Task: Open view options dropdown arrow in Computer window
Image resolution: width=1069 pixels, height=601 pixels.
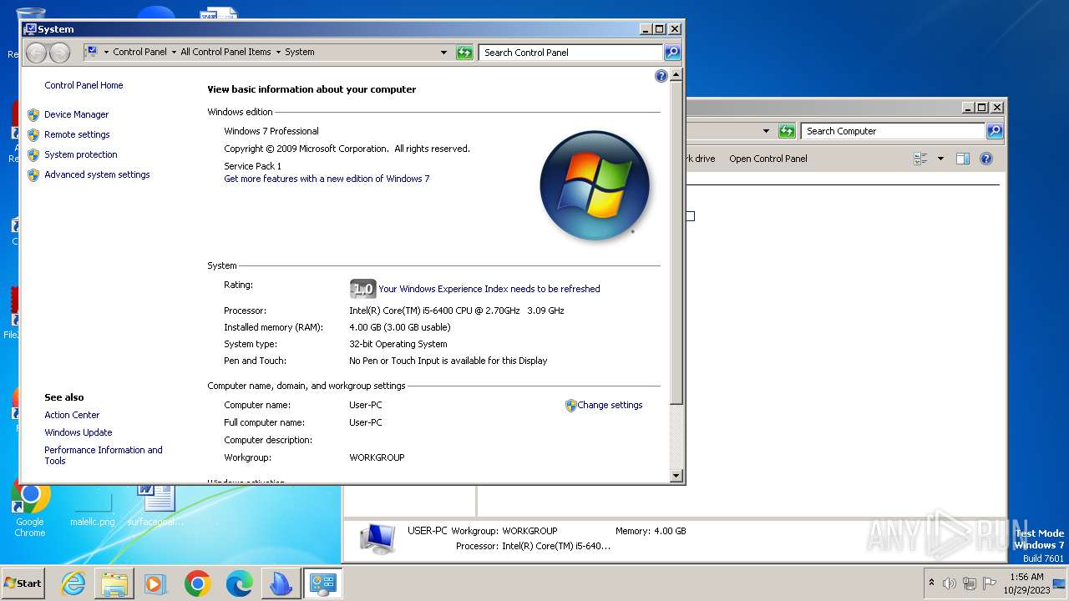Action: 940,159
